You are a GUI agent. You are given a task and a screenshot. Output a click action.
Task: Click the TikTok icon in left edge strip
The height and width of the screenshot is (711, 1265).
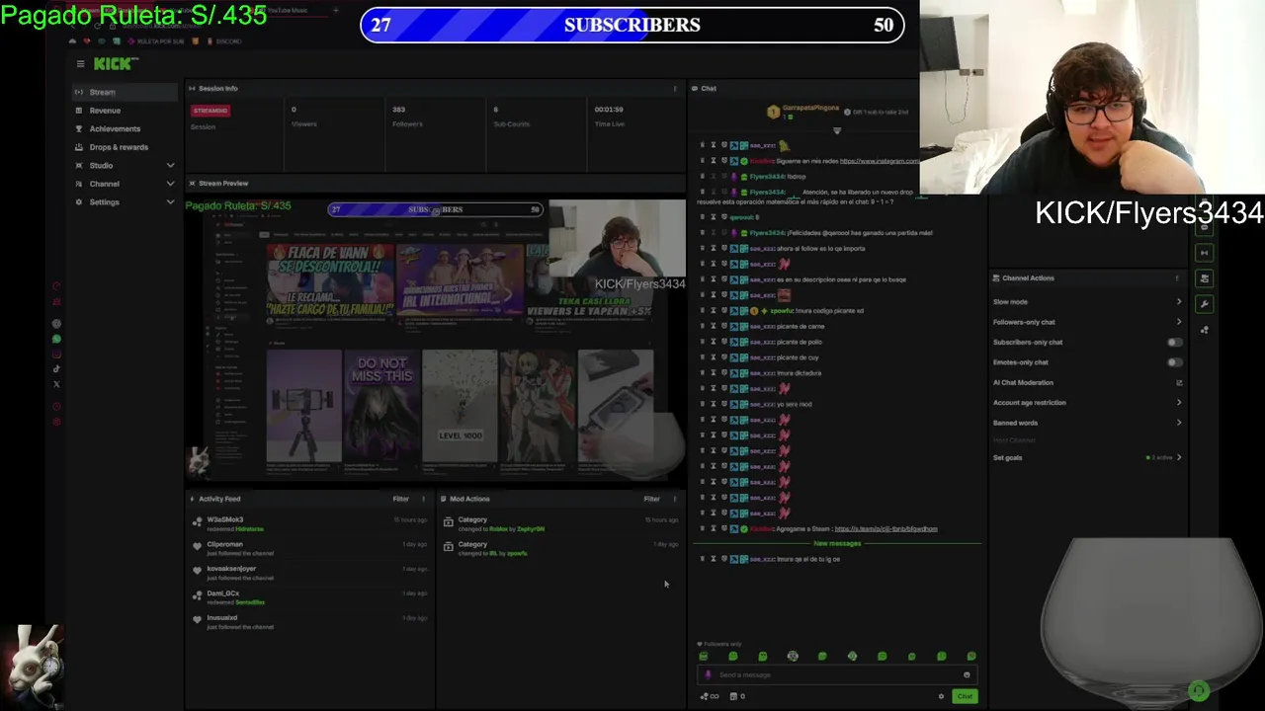[x=56, y=369]
